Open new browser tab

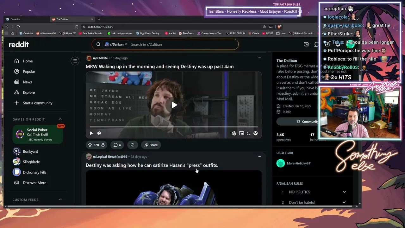pyautogui.click(x=99, y=19)
